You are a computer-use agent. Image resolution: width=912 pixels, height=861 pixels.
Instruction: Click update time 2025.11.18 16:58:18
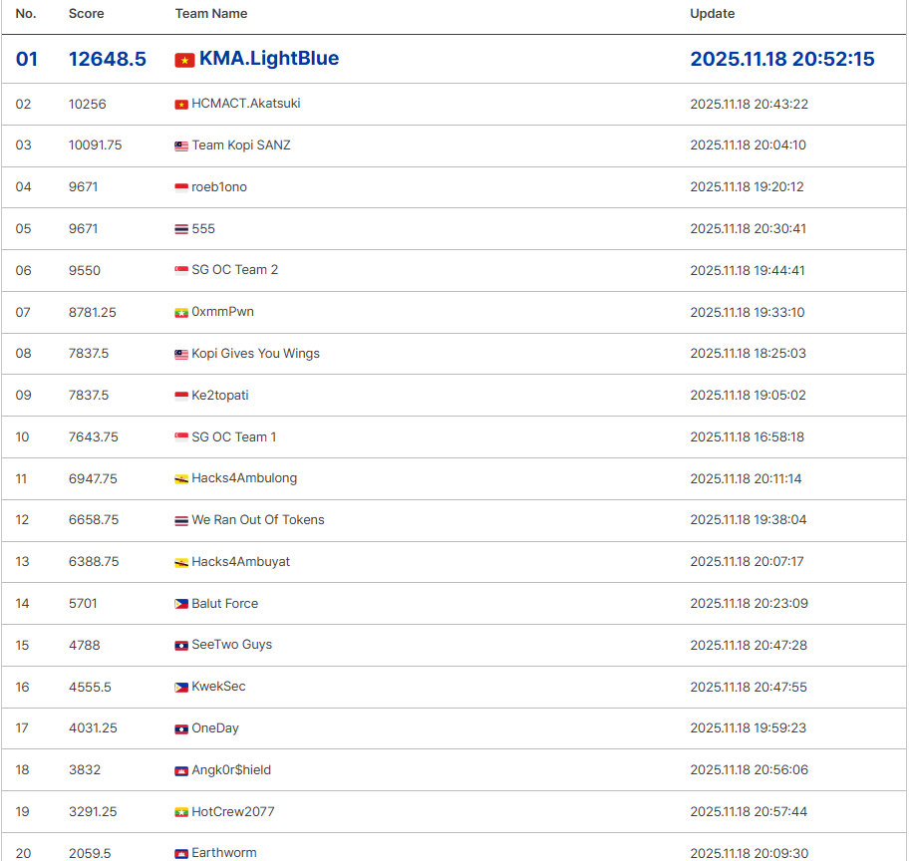(x=747, y=437)
